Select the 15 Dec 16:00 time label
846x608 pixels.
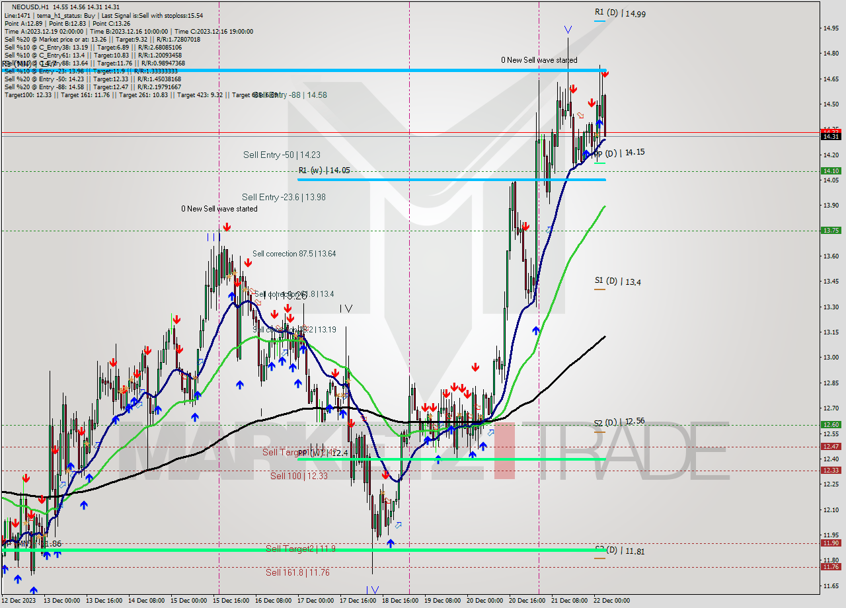(x=231, y=601)
